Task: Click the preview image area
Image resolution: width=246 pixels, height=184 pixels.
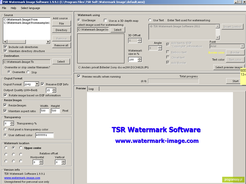Action: pyautogui.click(x=160, y=137)
